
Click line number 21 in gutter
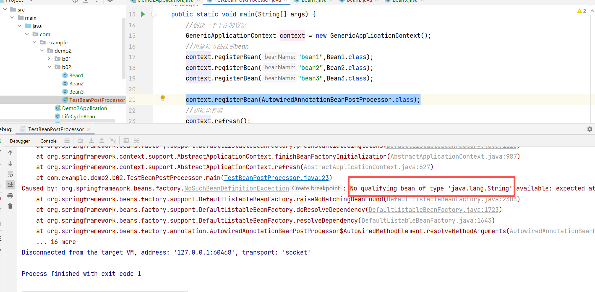click(x=132, y=100)
